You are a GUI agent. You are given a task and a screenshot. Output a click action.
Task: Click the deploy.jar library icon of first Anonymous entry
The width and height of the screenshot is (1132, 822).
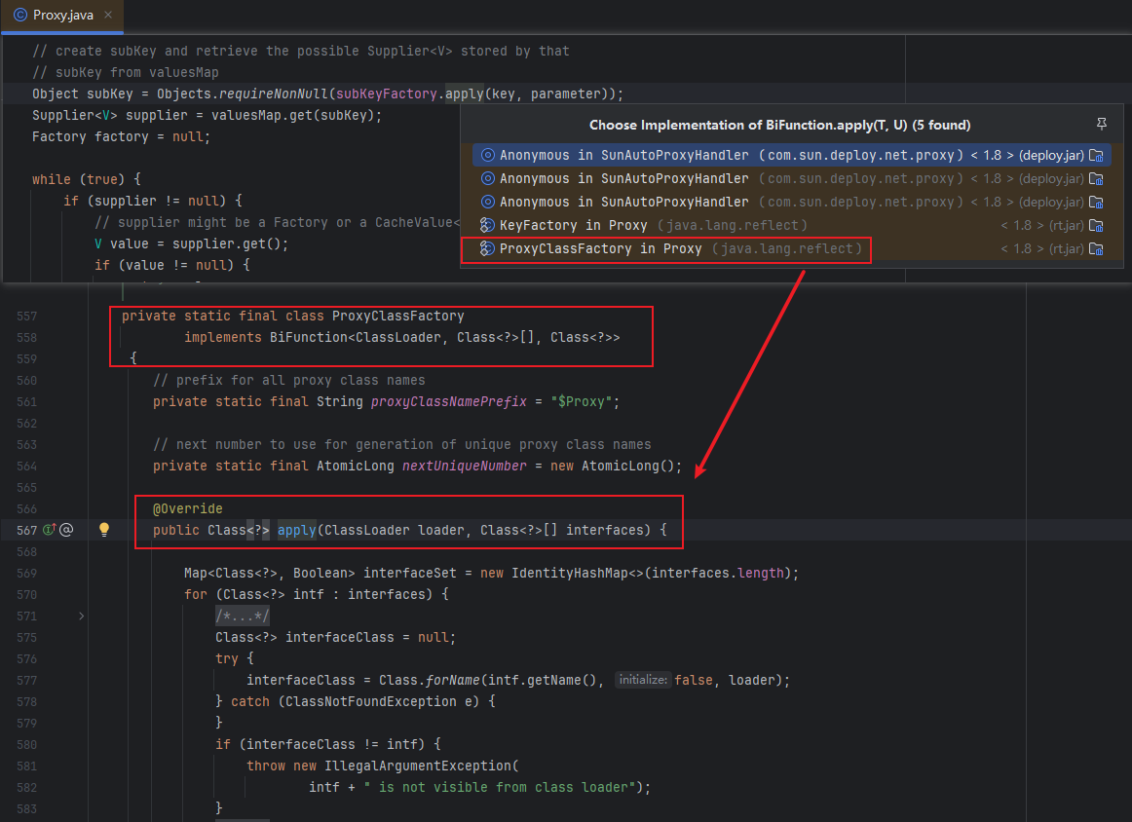1096,156
